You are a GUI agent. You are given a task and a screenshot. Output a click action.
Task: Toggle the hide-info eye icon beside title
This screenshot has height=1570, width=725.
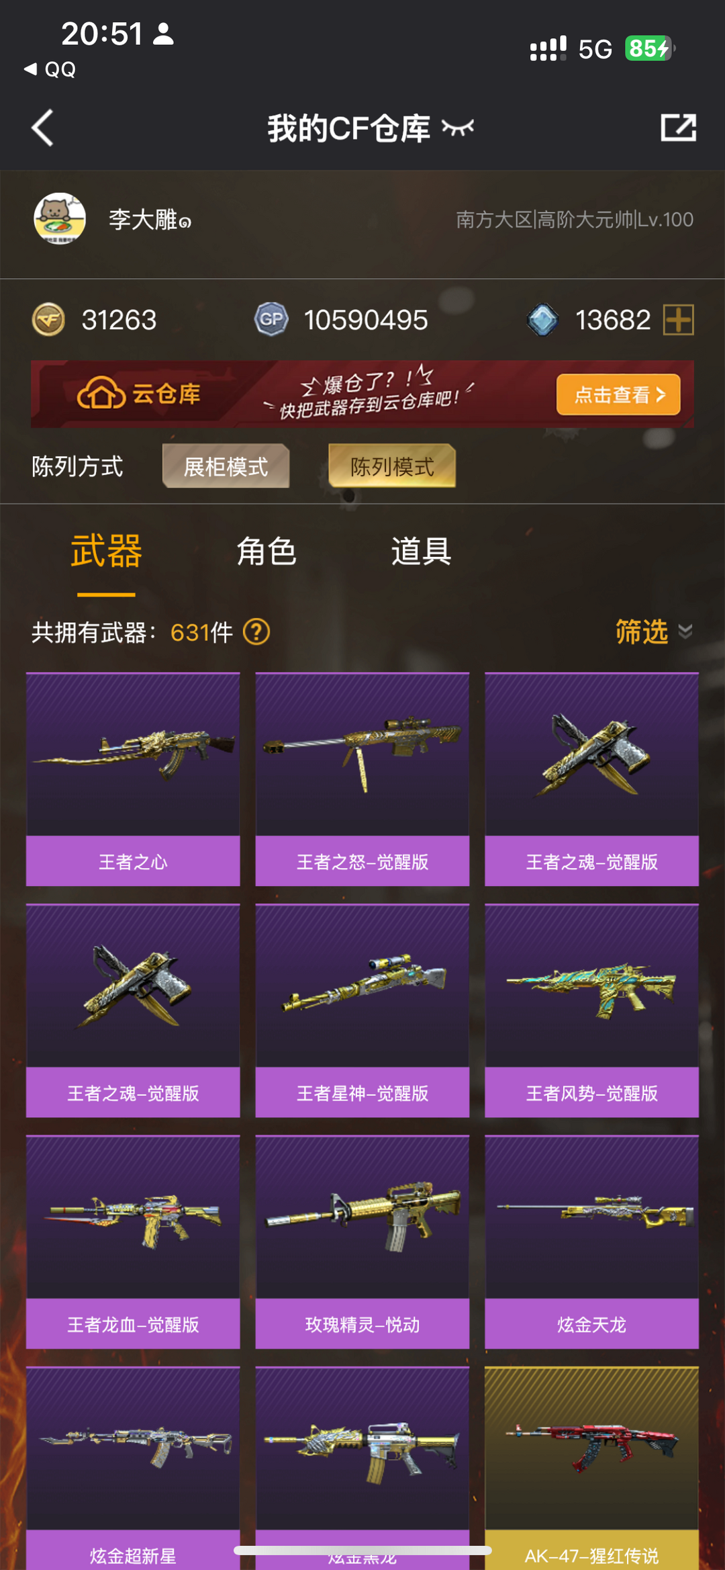(458, 128)
